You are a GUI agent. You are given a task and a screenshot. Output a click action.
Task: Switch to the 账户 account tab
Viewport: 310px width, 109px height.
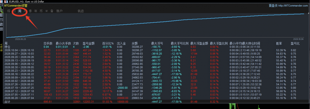coord(59,11)
